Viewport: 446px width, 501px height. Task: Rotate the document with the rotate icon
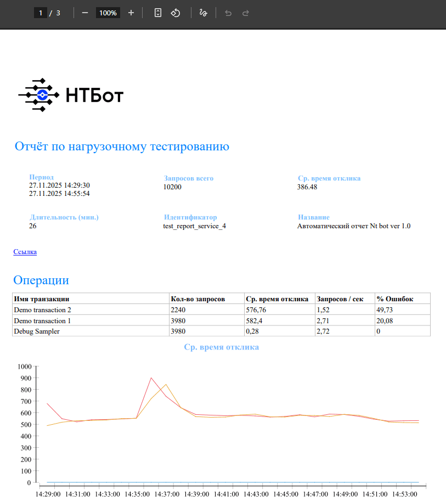click(176, 13)
